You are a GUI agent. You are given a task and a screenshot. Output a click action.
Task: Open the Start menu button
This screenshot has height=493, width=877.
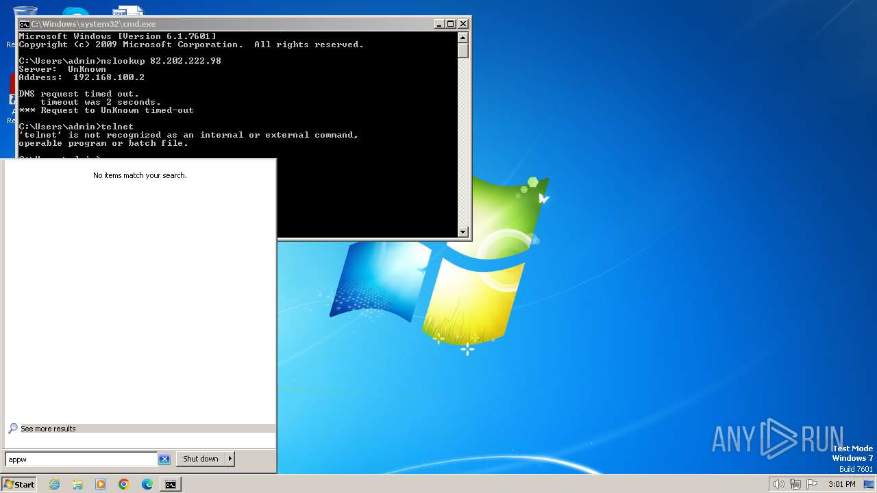coord(19,484)
